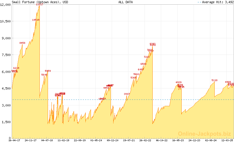Select the 5959 jackpot hit label

48,71
